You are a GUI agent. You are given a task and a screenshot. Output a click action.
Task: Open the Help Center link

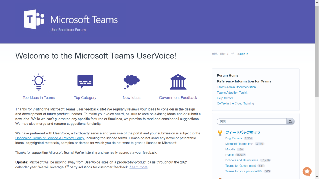tap(225, 98)
